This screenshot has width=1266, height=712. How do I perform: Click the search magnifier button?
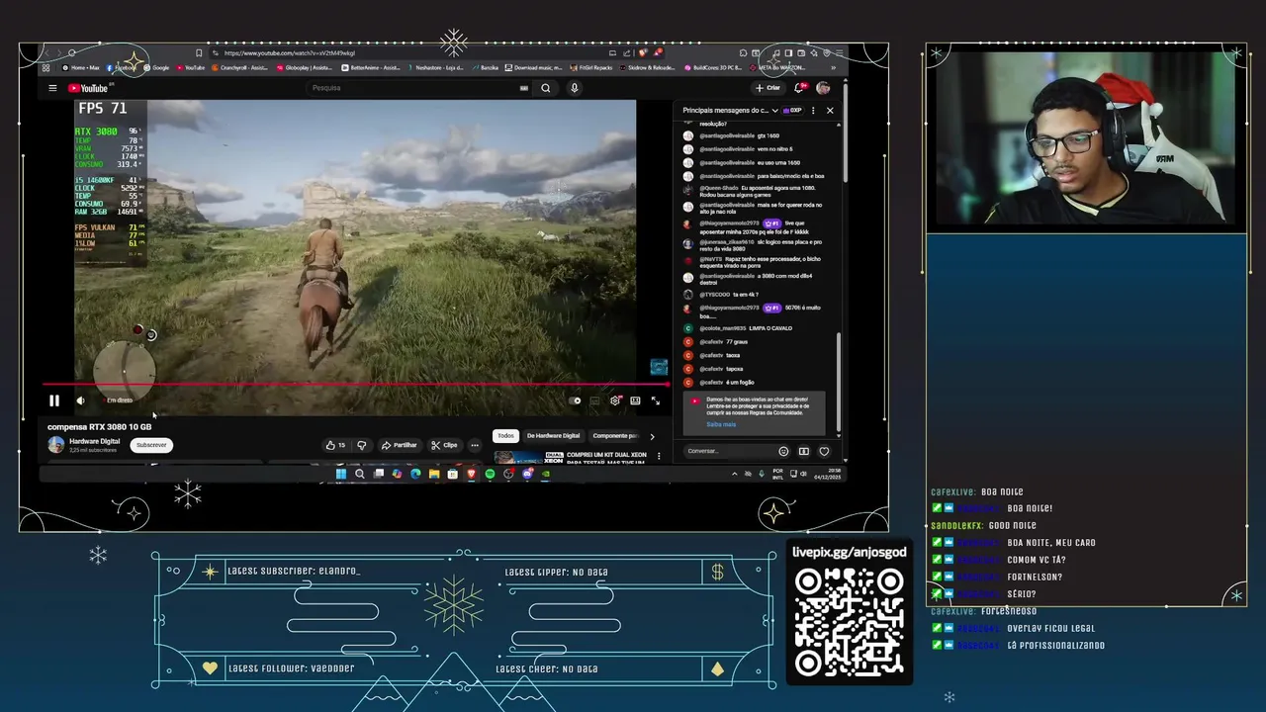545,88
